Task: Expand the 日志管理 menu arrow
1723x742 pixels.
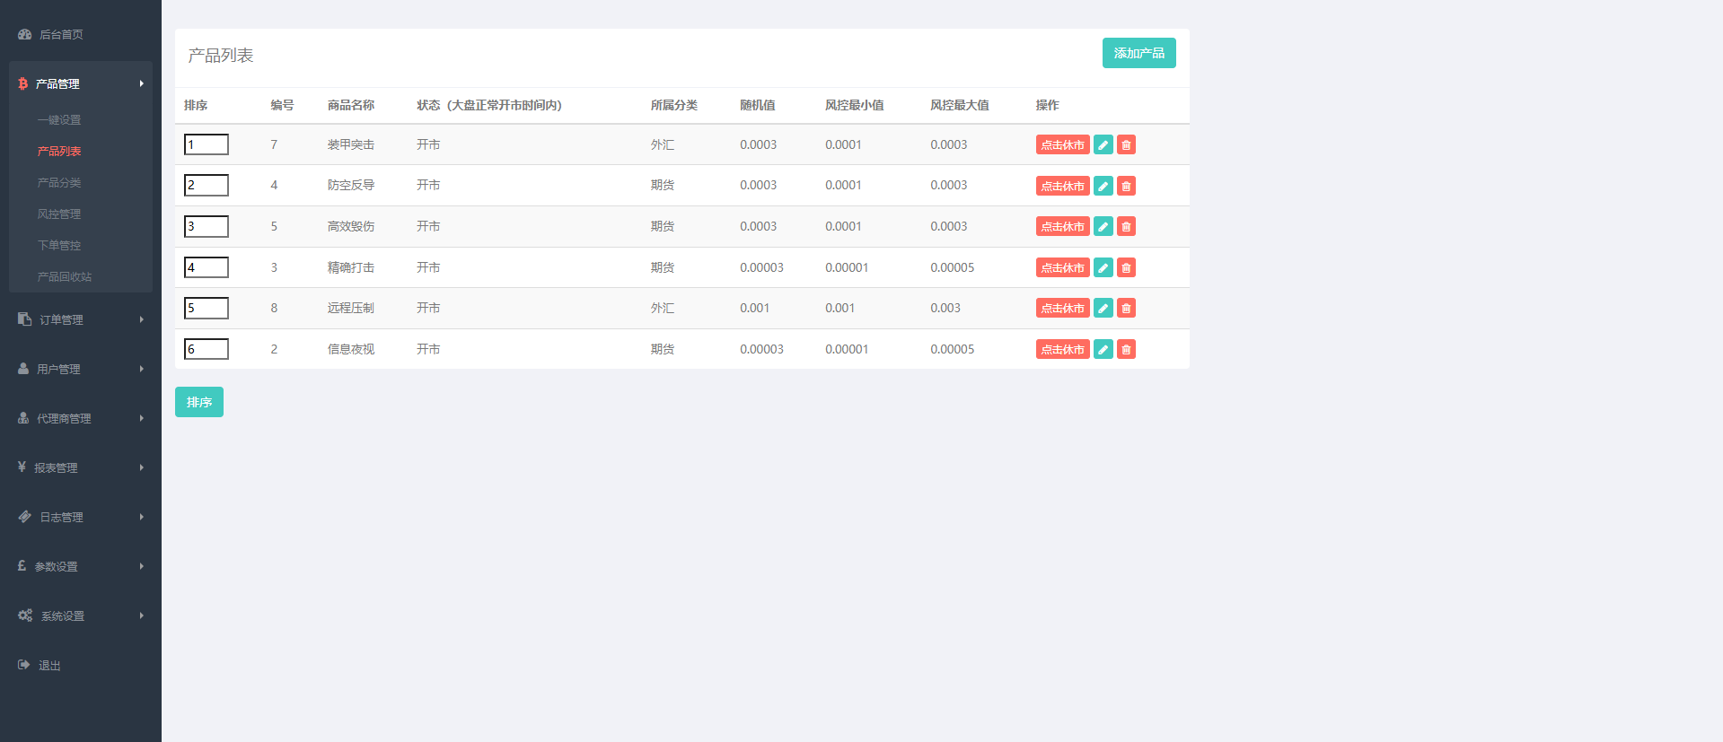Action: [x=141, y=517]
